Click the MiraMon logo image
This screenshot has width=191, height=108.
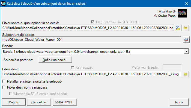pos(182,13)
